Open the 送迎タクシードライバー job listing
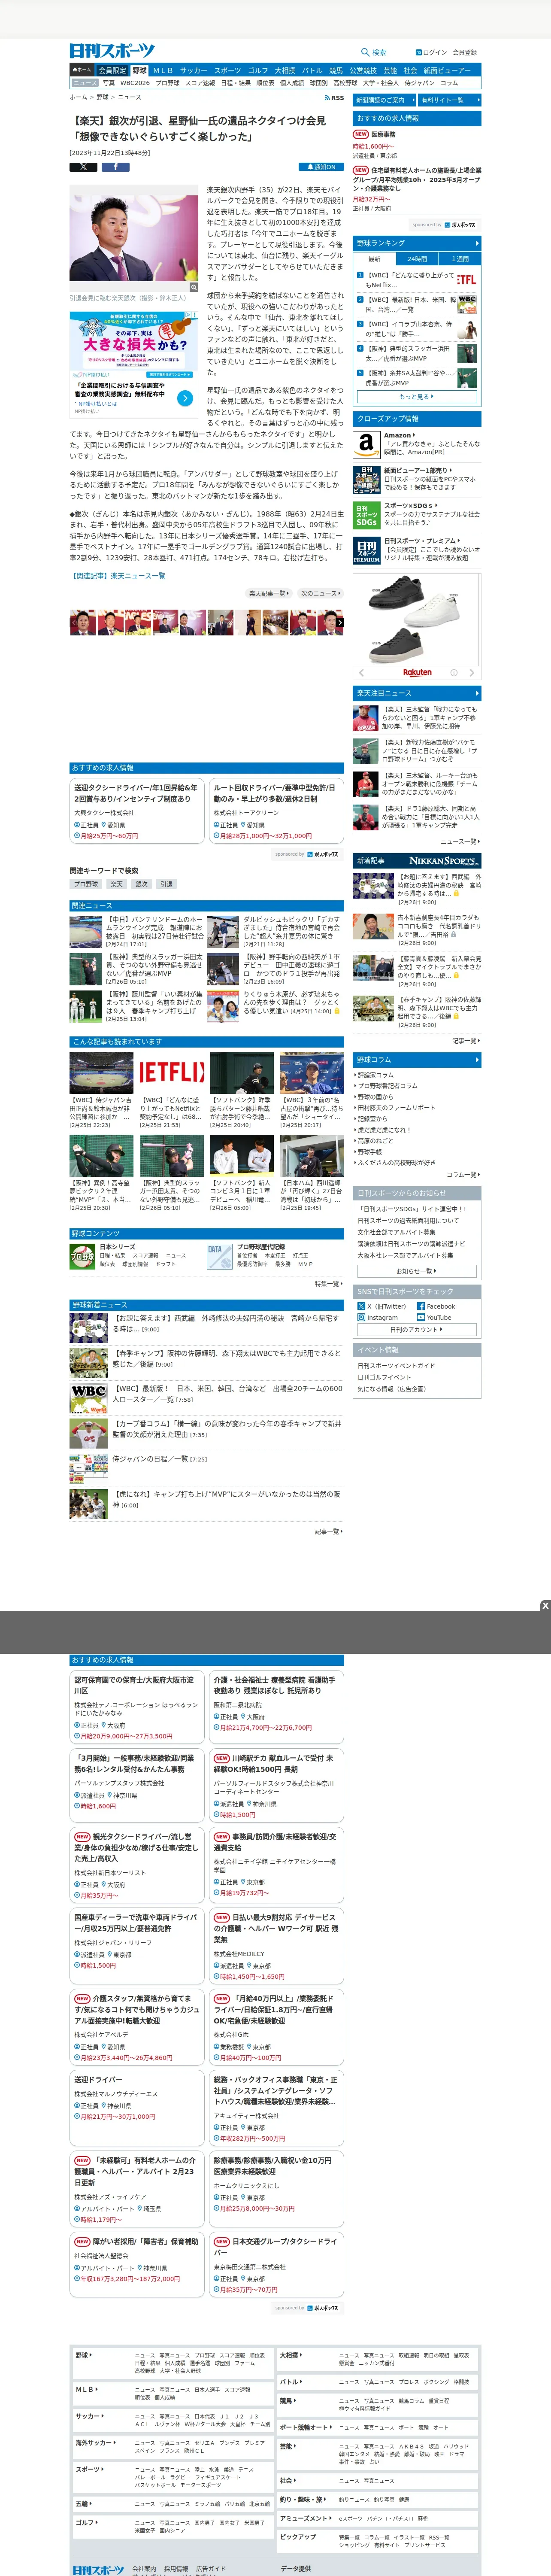This screenshot has height=2576, width=551. pos(137,810)
